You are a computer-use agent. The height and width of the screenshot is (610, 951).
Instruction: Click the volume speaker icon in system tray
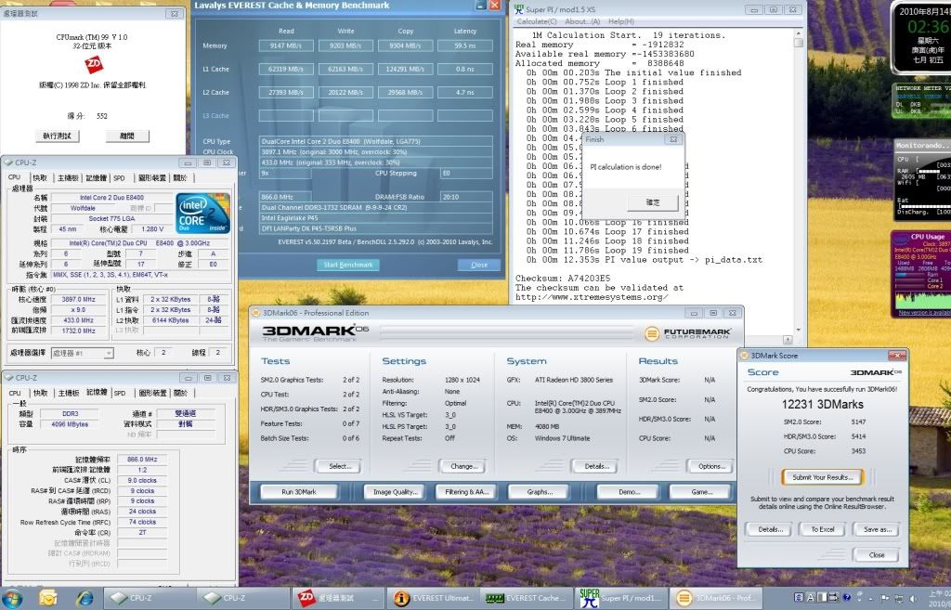tap(913, 599)
